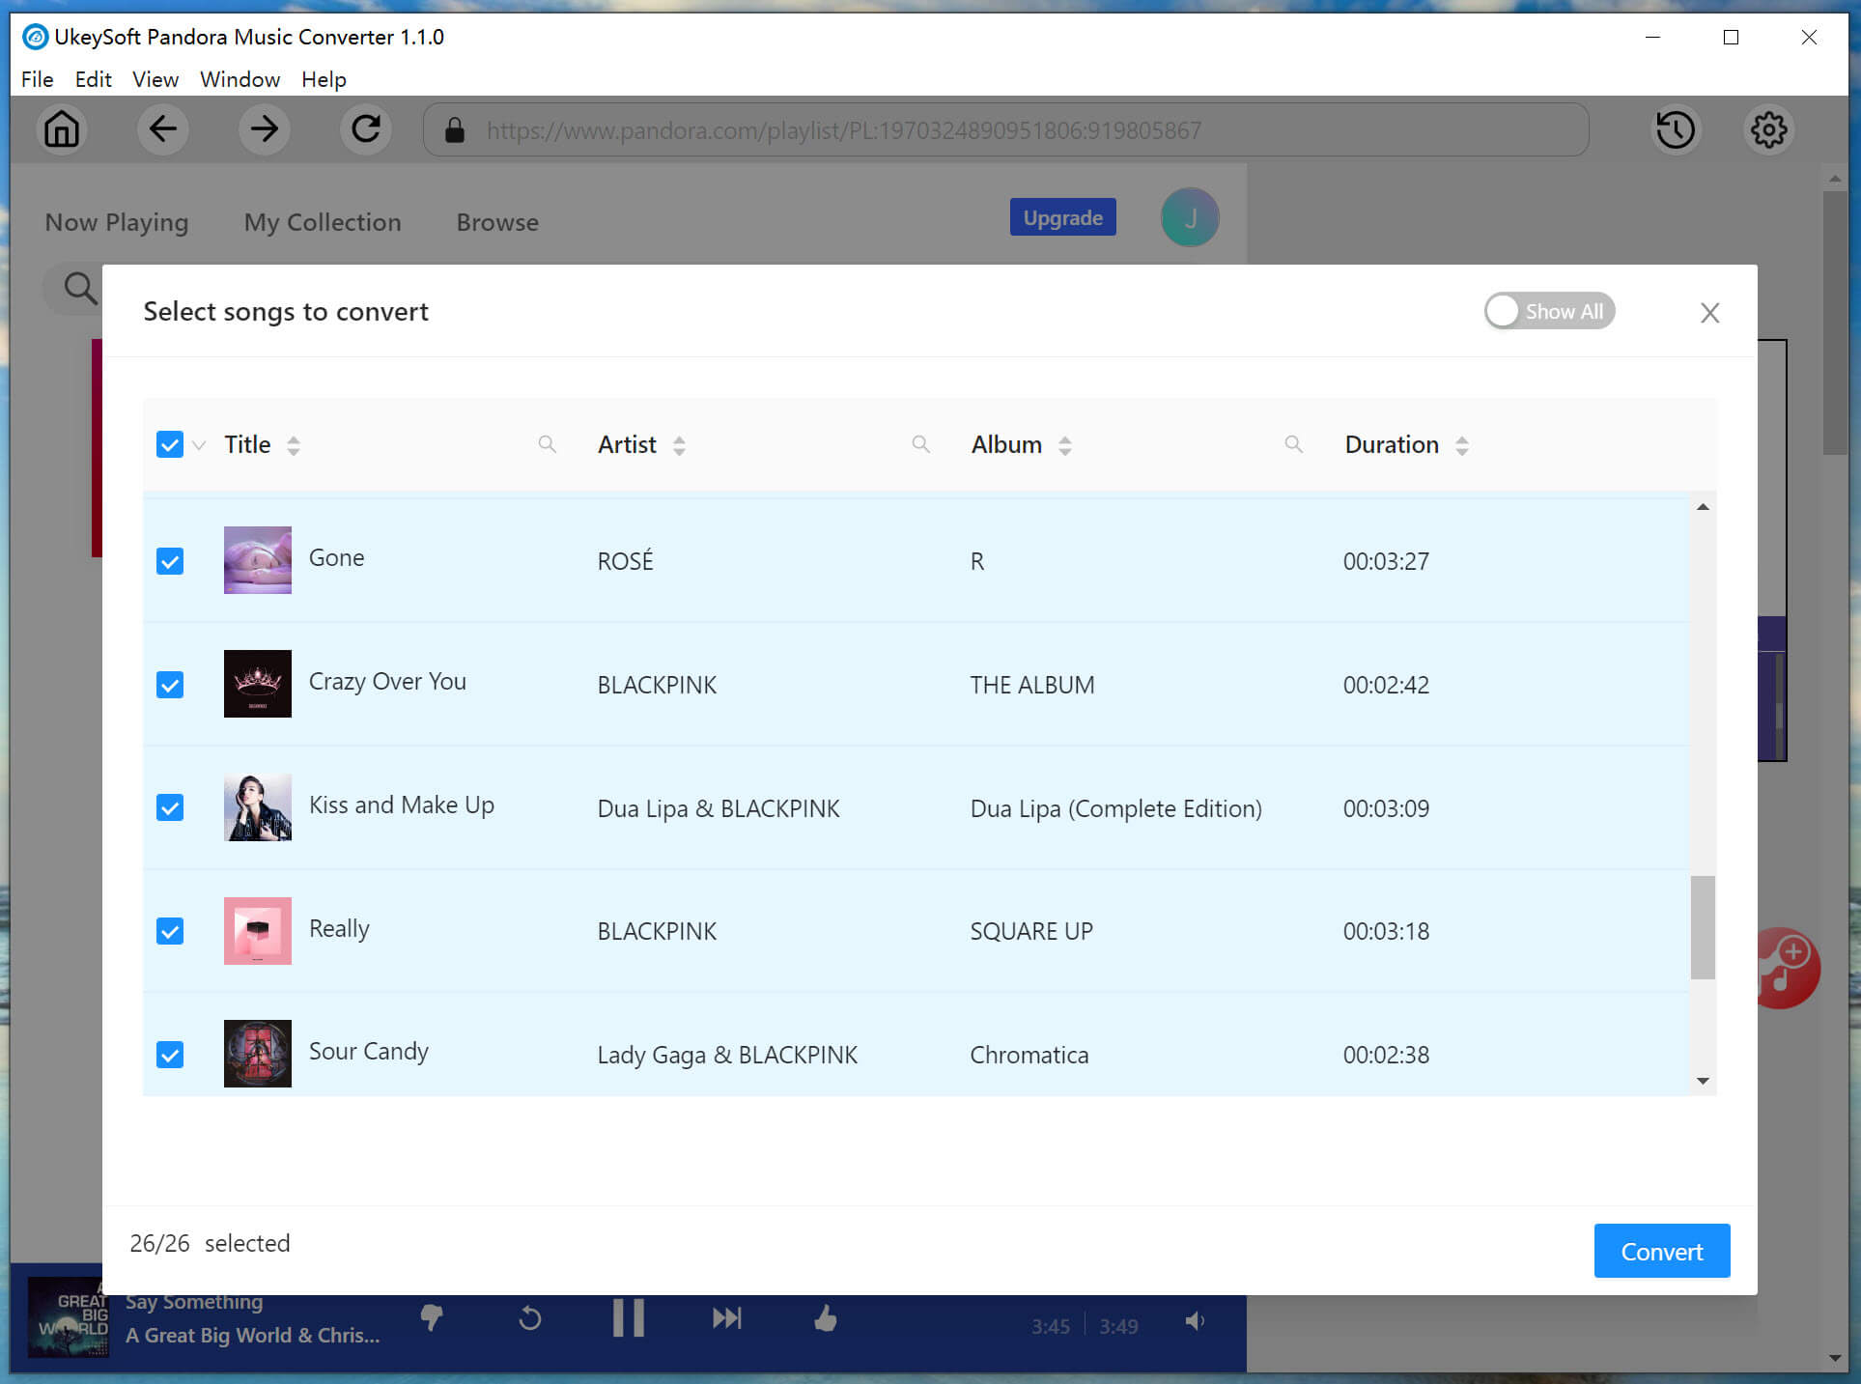Viewport: 1861px width, 1384px height.
Task: Click the settings gear icon
Action: [1769, 127]
